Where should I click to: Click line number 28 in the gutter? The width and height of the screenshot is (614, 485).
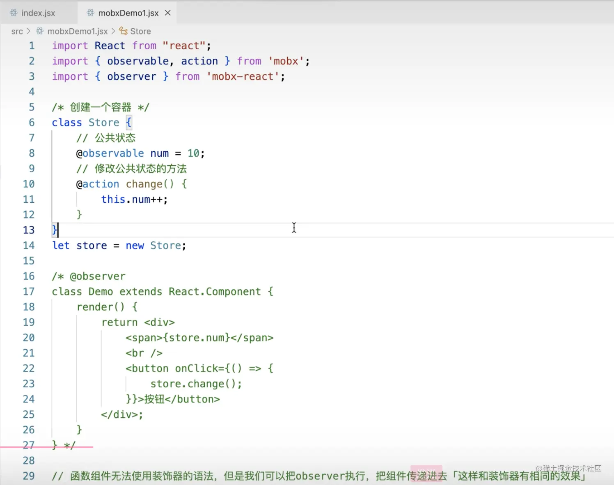point(29,461)
